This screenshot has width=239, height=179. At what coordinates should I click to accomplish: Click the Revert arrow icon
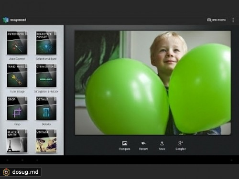pyautogui.click(x=143, y=143)
